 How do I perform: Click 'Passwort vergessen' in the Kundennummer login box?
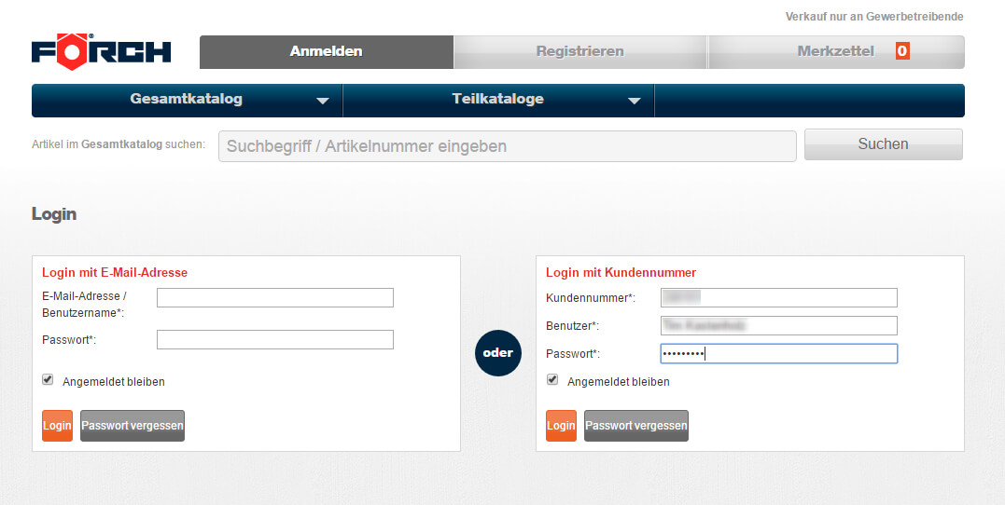pos(636,426)
